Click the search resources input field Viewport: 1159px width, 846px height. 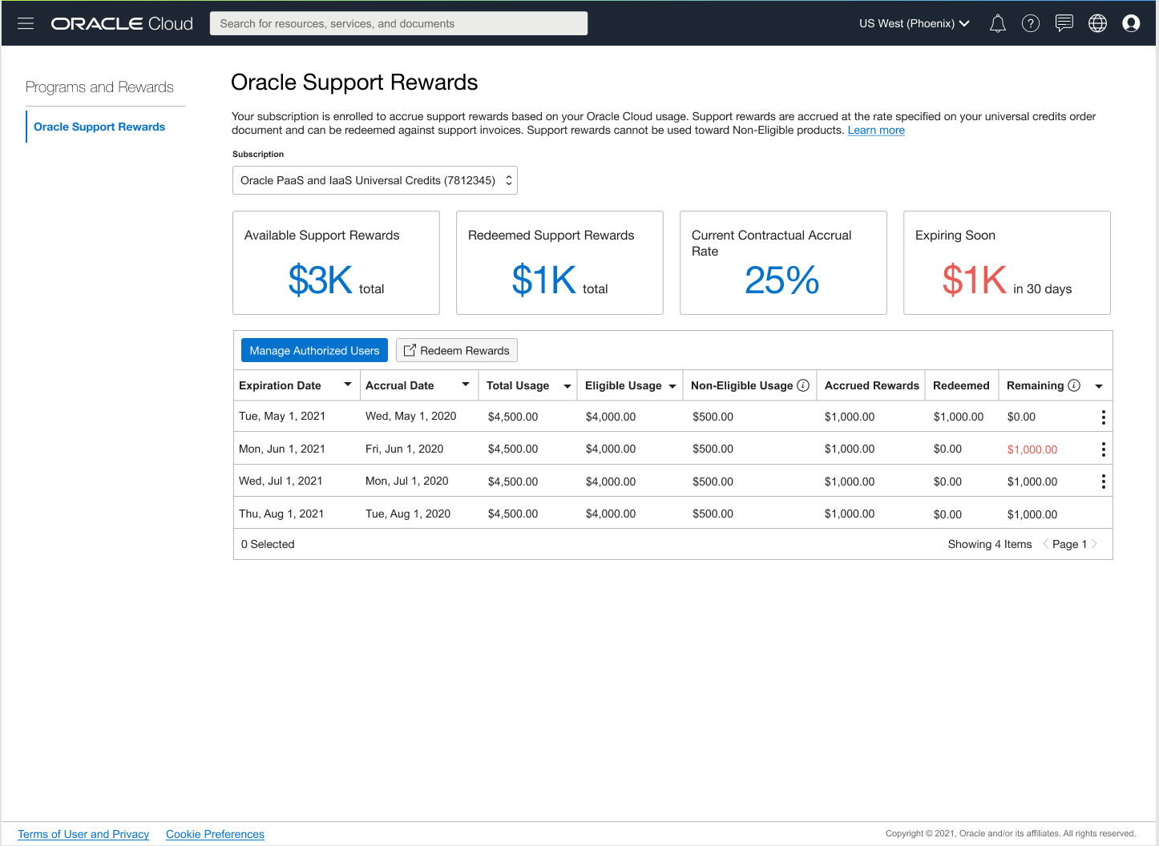(x=398, y=23)
